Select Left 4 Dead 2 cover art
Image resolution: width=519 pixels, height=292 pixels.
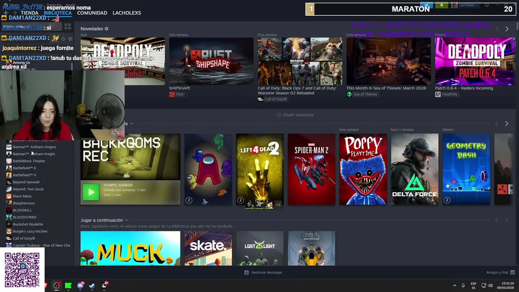(x=260, y=170)
